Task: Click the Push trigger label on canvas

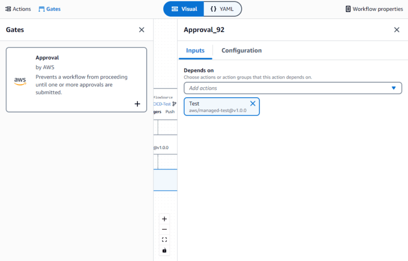Action: coord(170,112)
